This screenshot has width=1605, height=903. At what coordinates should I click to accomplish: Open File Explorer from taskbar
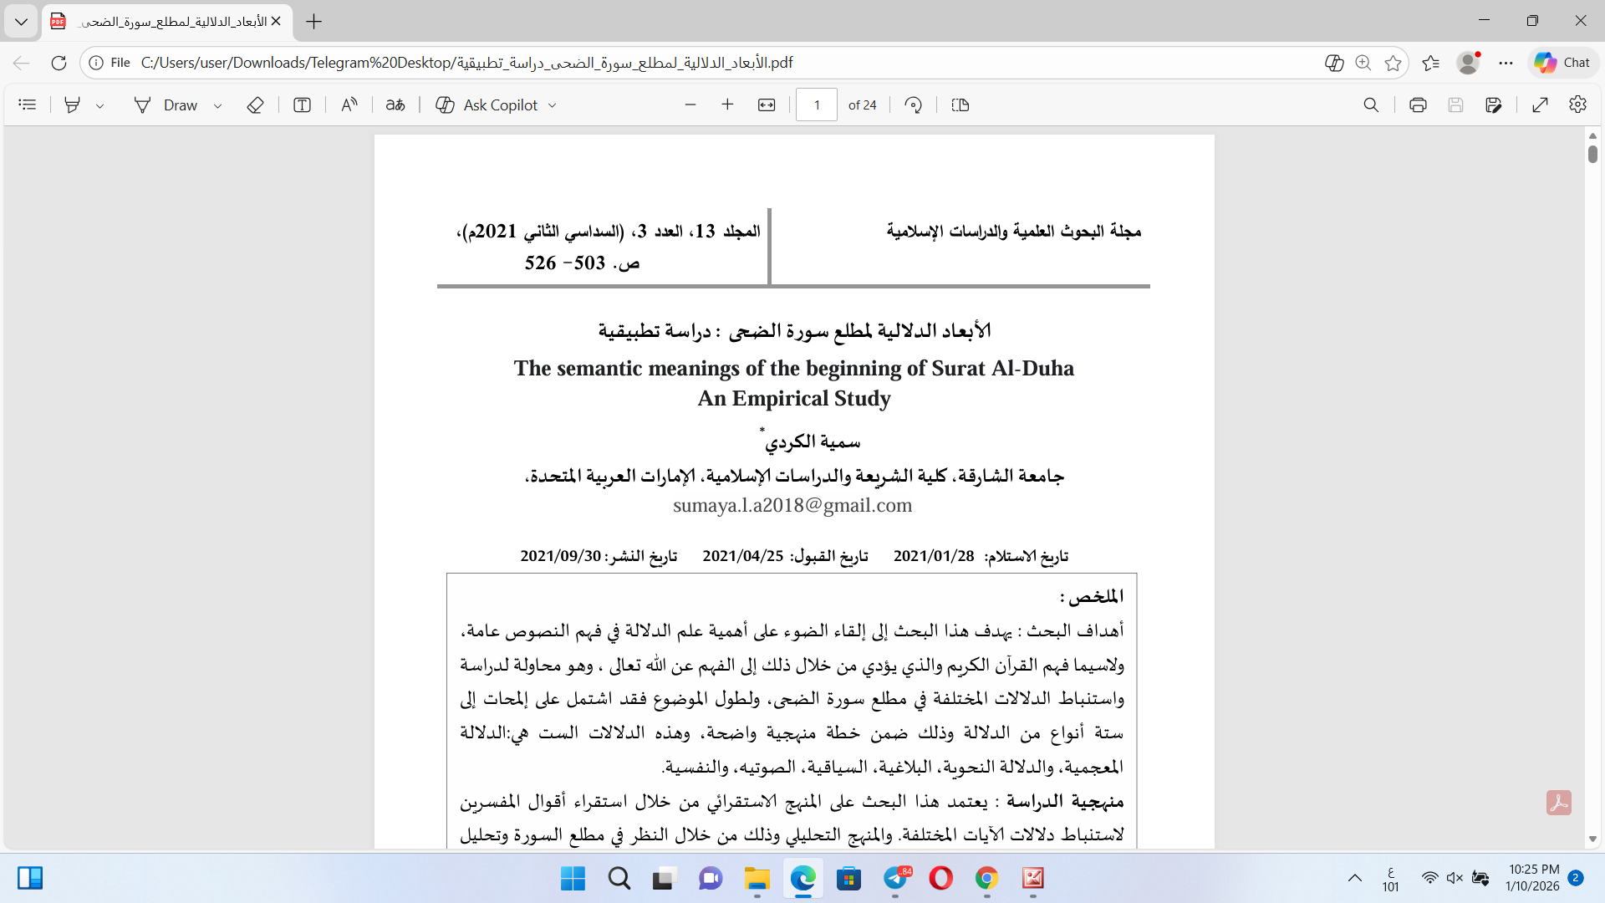(x=757, y=879)
